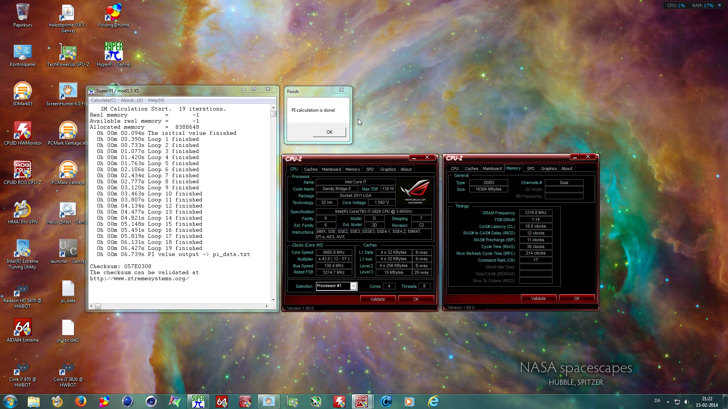Click the Windows Start button

[10, 401]
